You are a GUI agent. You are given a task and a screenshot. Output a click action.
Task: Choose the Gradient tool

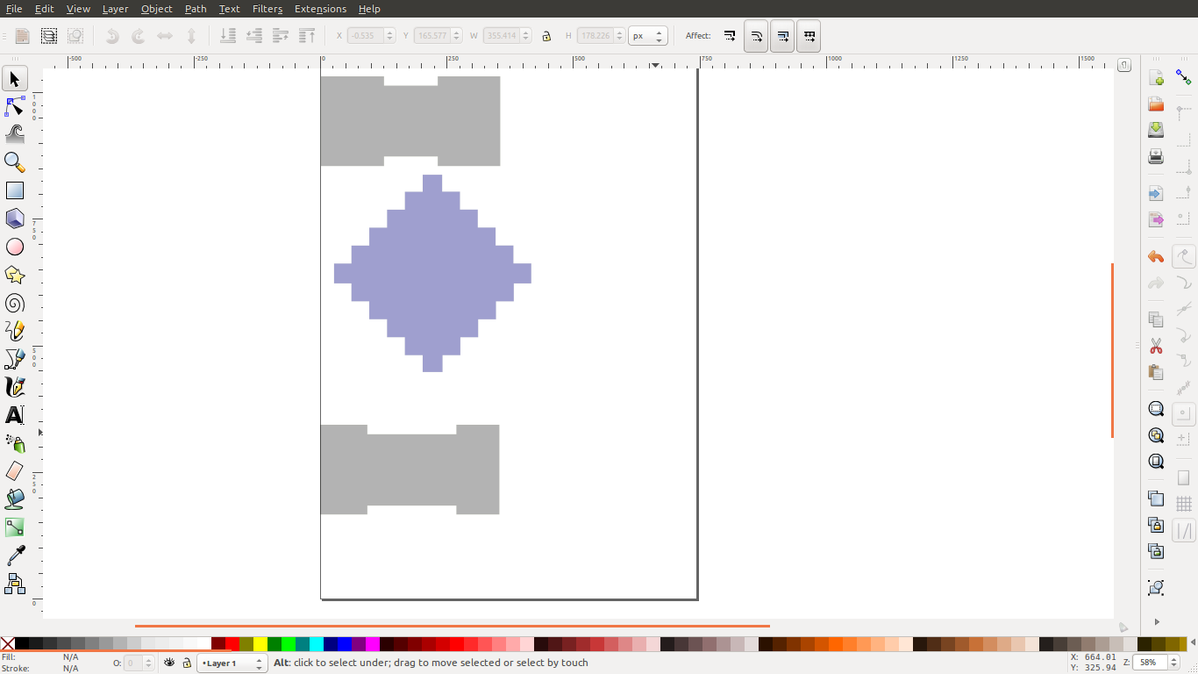15,527
